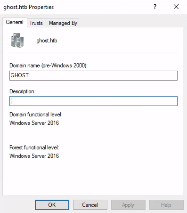Click Windows Server 2016 under Domain functional level
This screenshot has height=213, width=187.
click(34, 123)
